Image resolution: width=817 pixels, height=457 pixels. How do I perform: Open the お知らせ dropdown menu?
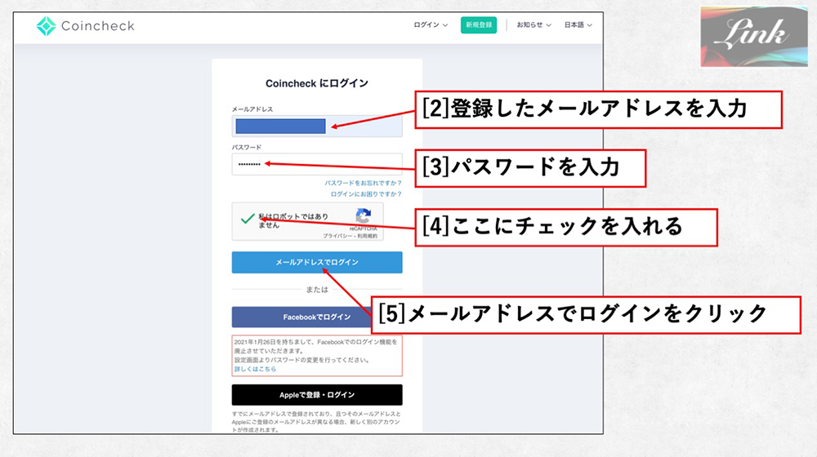pos(534,25)
